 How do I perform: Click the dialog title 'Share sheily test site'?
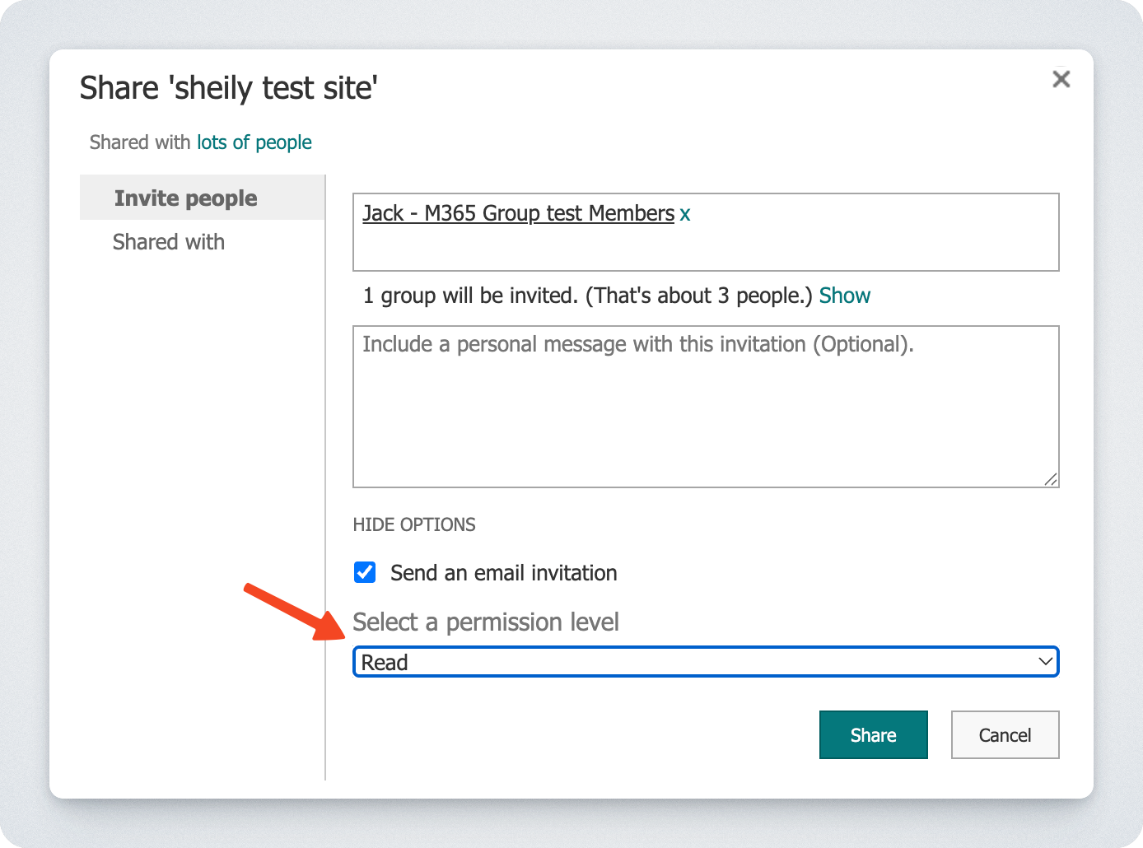(229, 88)
